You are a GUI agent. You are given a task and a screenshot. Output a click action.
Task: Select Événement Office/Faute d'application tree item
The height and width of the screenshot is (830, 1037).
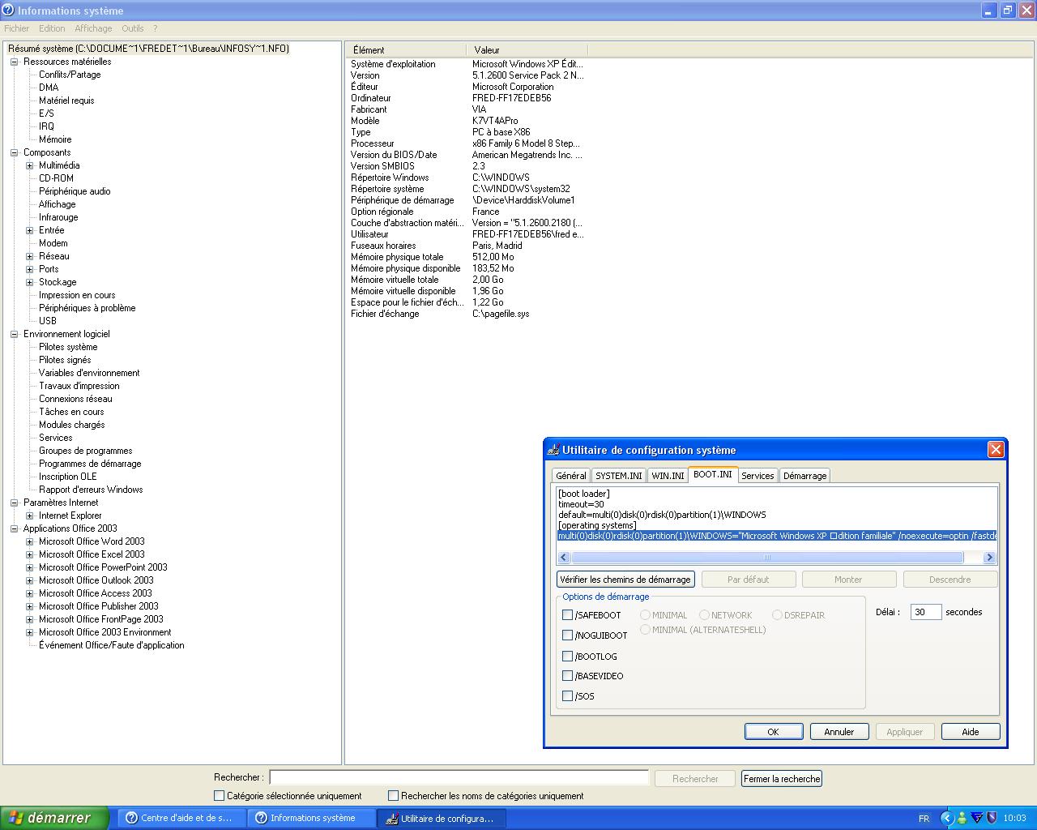(112, 645)
